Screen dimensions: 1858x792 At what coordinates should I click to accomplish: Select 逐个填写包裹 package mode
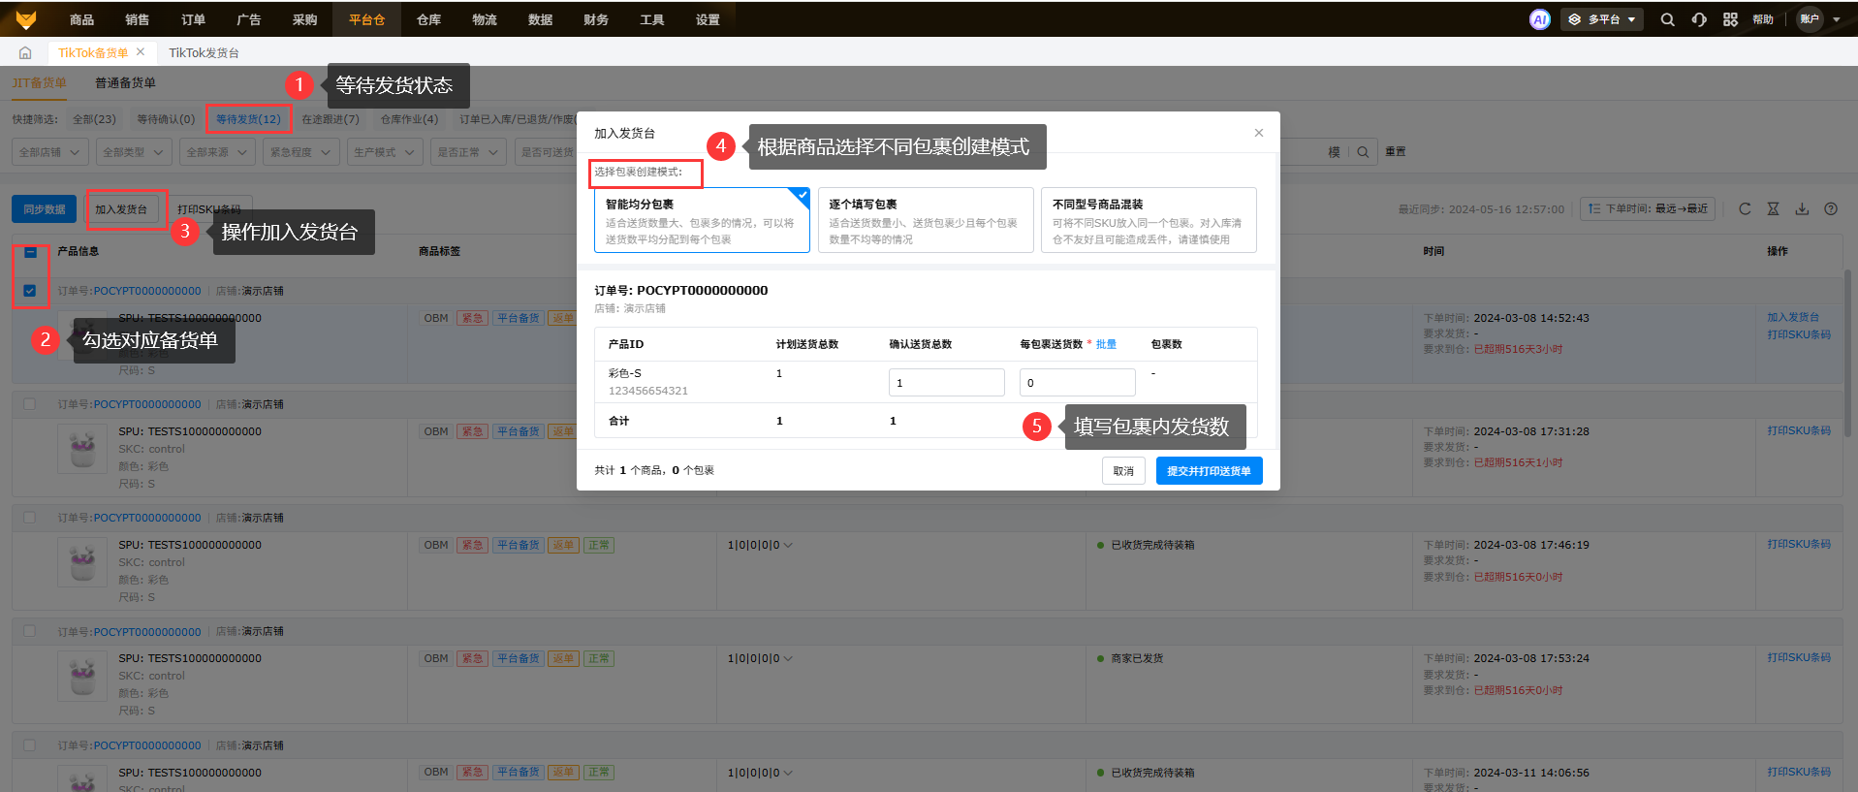coord(925,220)
